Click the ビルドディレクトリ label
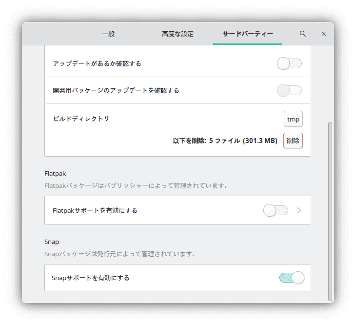The height and width of the screenshot is (325, 356). [81, 119]
